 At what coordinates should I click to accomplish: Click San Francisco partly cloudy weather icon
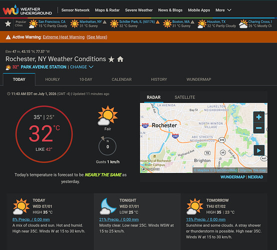pyautogui.click(x=33, y=24)
